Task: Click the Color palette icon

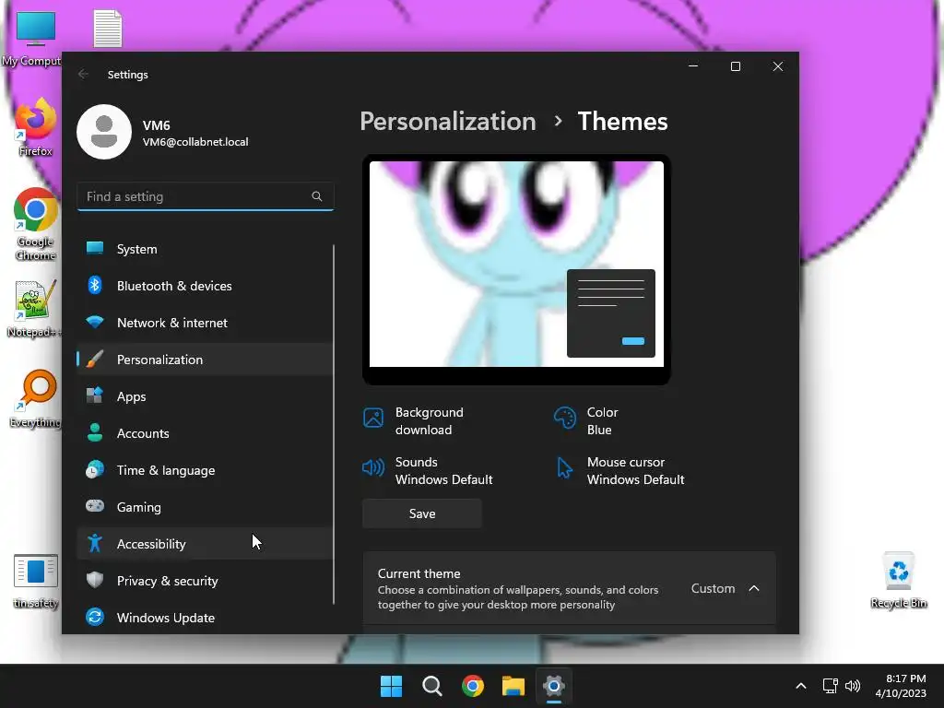Action: pos(565,418)
